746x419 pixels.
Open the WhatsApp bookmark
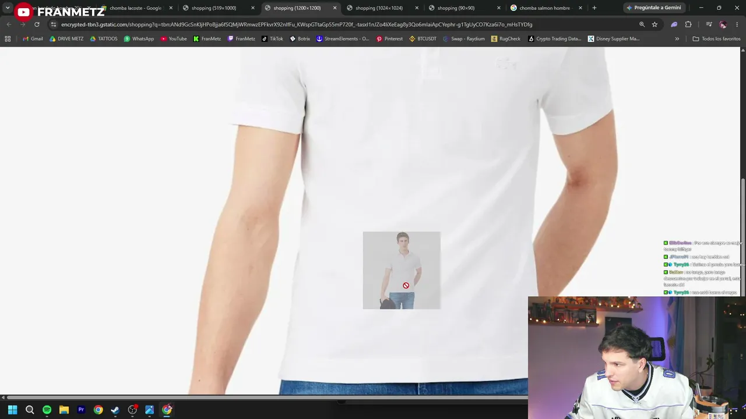(139, 39)
